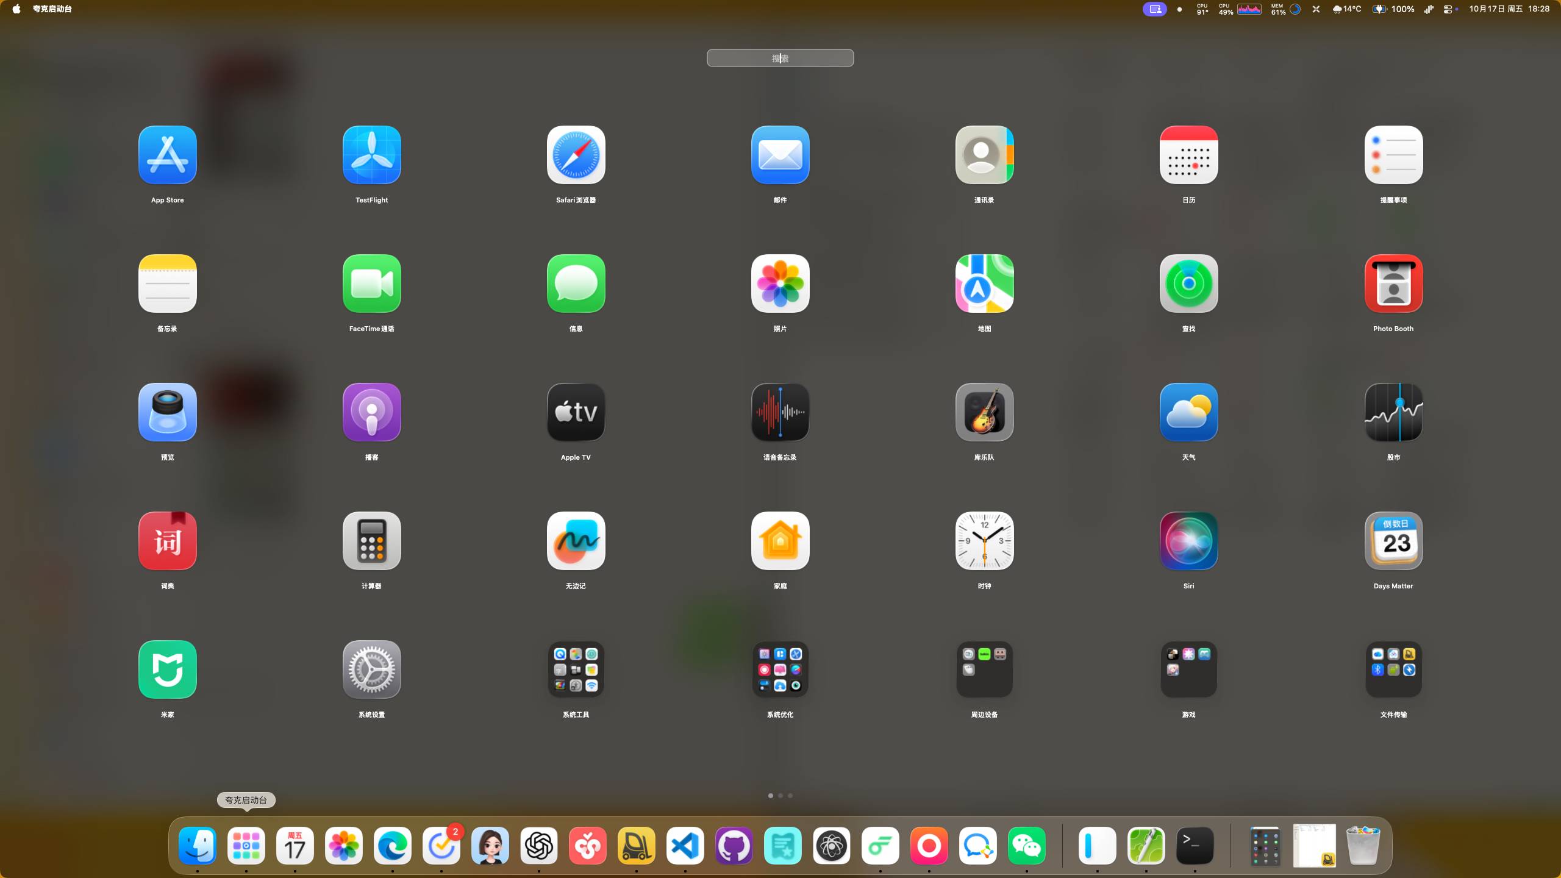Viewport: 1561px width, 878px height.
Task: Open the Mi Home (米家) app
Action: tap(167, 669)
